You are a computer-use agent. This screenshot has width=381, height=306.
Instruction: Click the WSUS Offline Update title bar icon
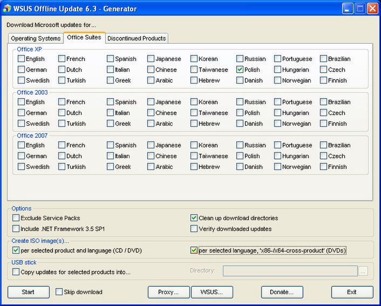coord(7,9)
